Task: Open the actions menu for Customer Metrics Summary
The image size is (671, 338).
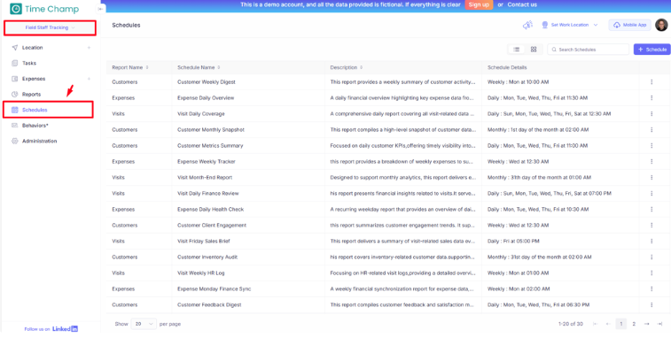Action: point(651,146)
